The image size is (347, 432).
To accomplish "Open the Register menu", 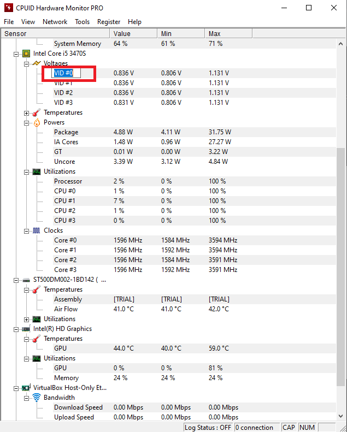I will coord(109,22).
